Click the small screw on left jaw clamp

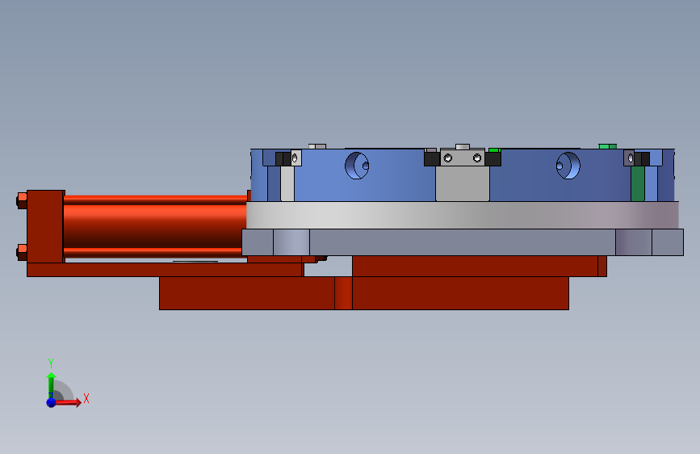coord(295,158)
